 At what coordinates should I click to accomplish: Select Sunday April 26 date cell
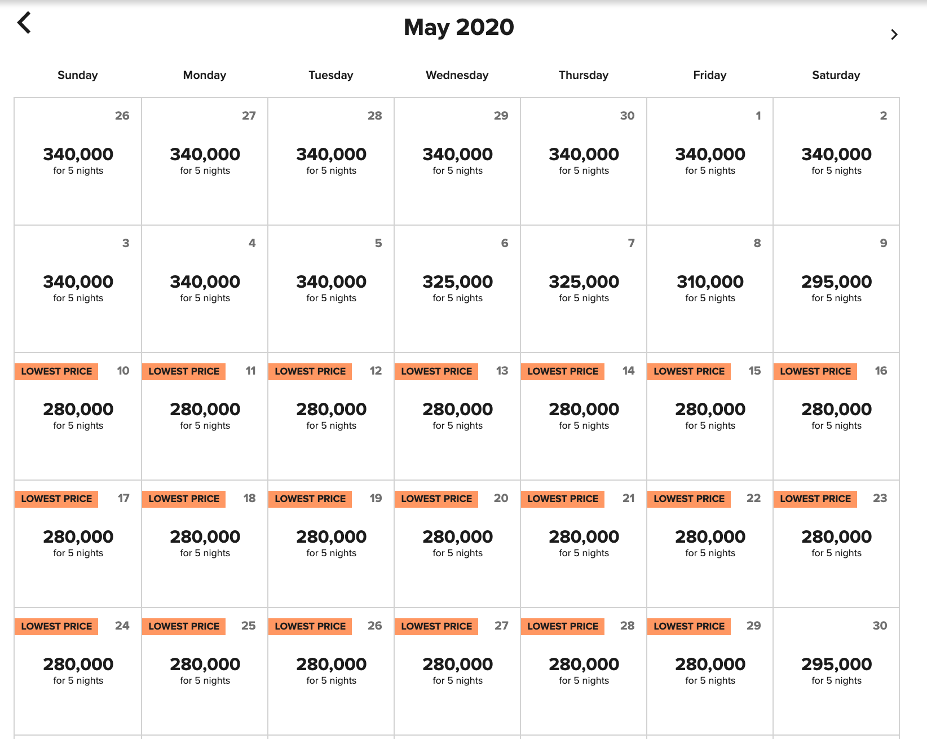click(78, 161)
